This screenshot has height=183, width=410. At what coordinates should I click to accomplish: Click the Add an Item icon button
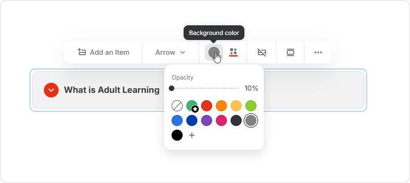[x=103, y=52]
